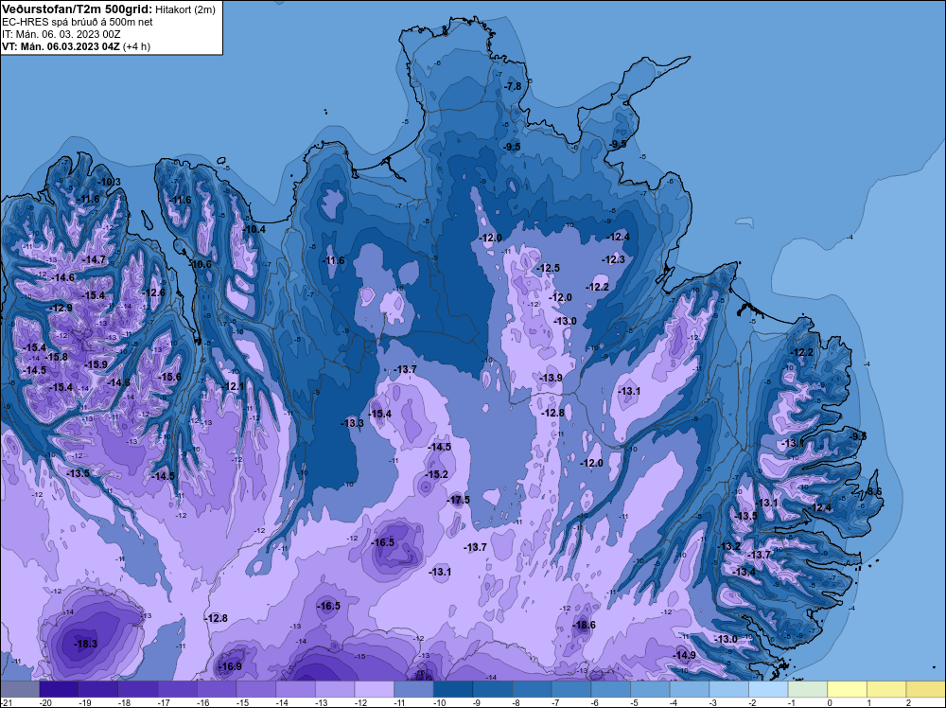Image resolution: width=946 pixels, height=708 pixels.
Task: Click the -10.4 temperature value
Action: [x=254, y=229]
